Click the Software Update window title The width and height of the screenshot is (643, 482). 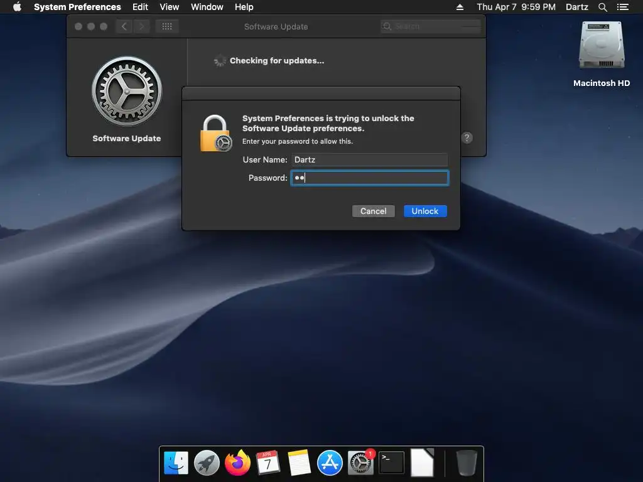(x=276, y=26)
